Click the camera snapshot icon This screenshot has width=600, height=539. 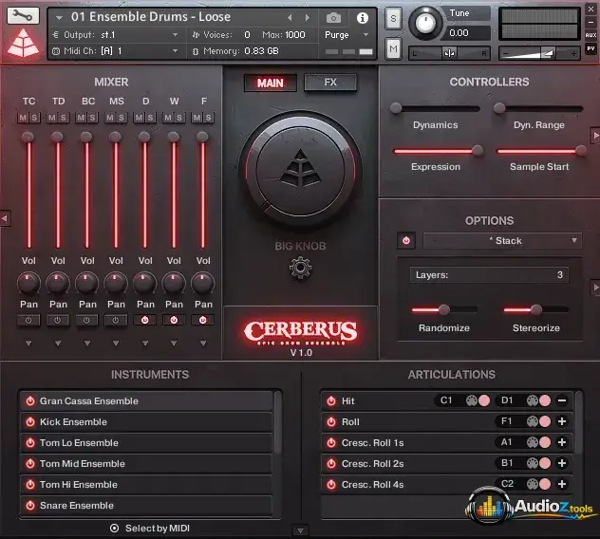pos(333,18)
